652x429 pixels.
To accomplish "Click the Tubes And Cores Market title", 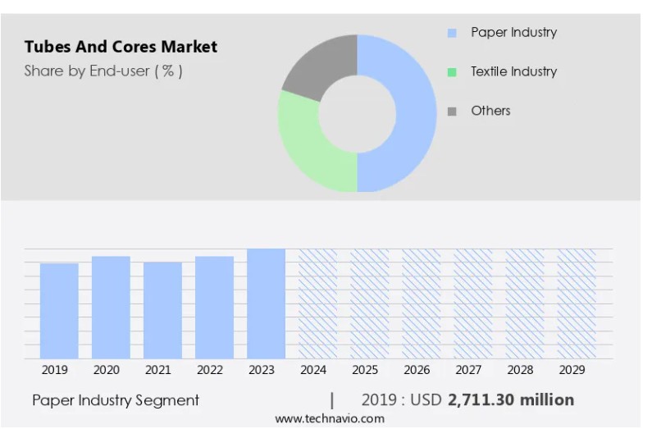I will (121, 46).
